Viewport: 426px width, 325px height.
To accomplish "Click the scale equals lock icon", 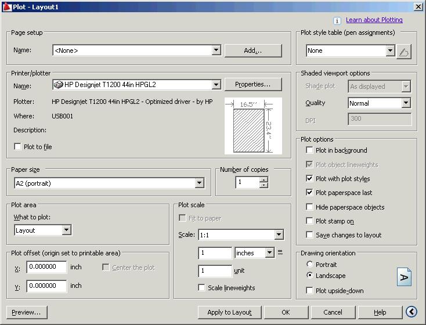I will [280, 252].
